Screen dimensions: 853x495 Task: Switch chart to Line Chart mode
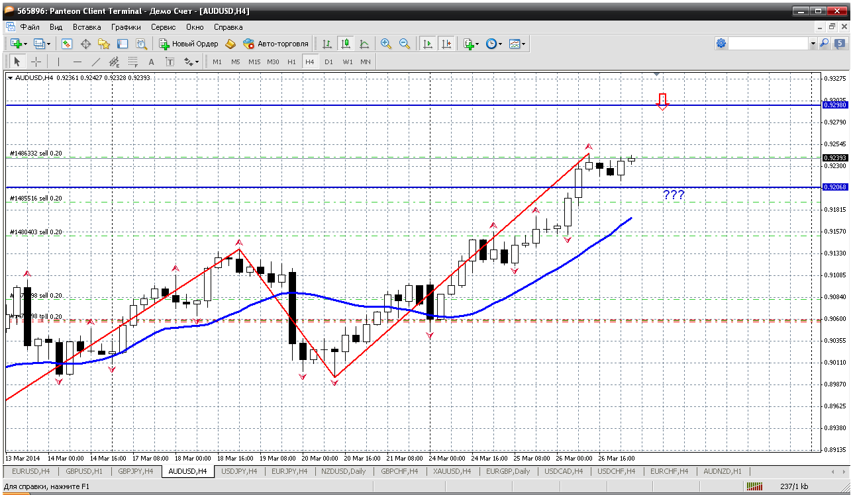pos(364,44)
